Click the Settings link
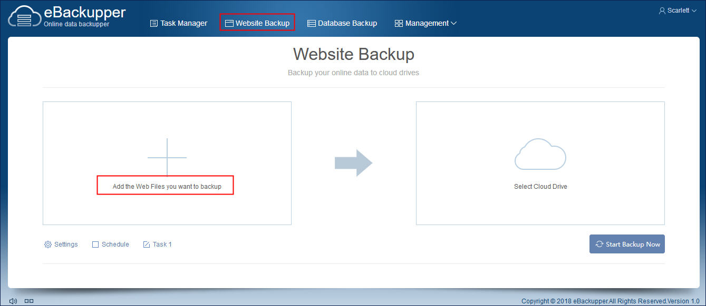 click(x=66, y=244)
